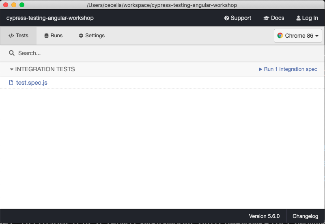The width and height of the screenshot is (325, 224).
Task: Open the Docs link
Action: 273,18
